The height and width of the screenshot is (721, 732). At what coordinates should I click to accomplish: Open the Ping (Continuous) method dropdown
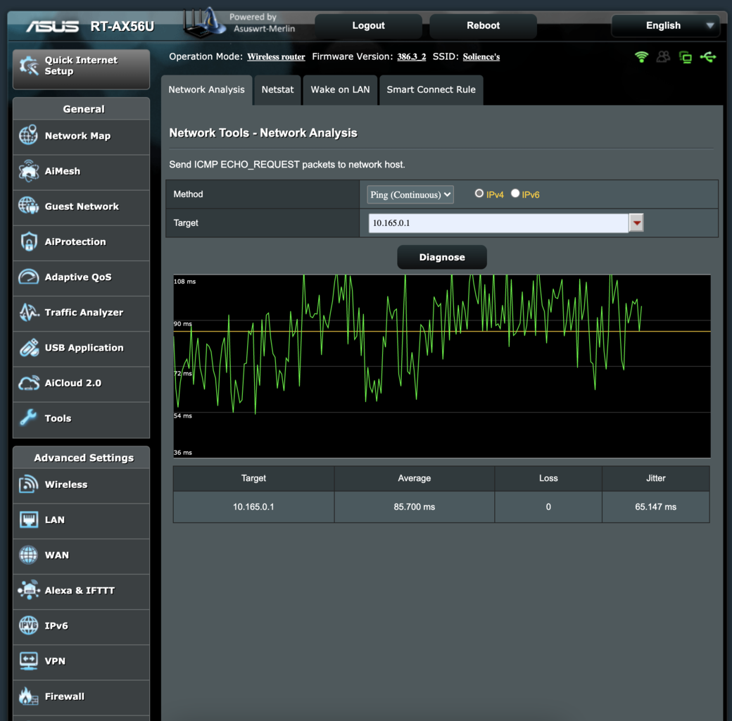click(x=410, y=194)
